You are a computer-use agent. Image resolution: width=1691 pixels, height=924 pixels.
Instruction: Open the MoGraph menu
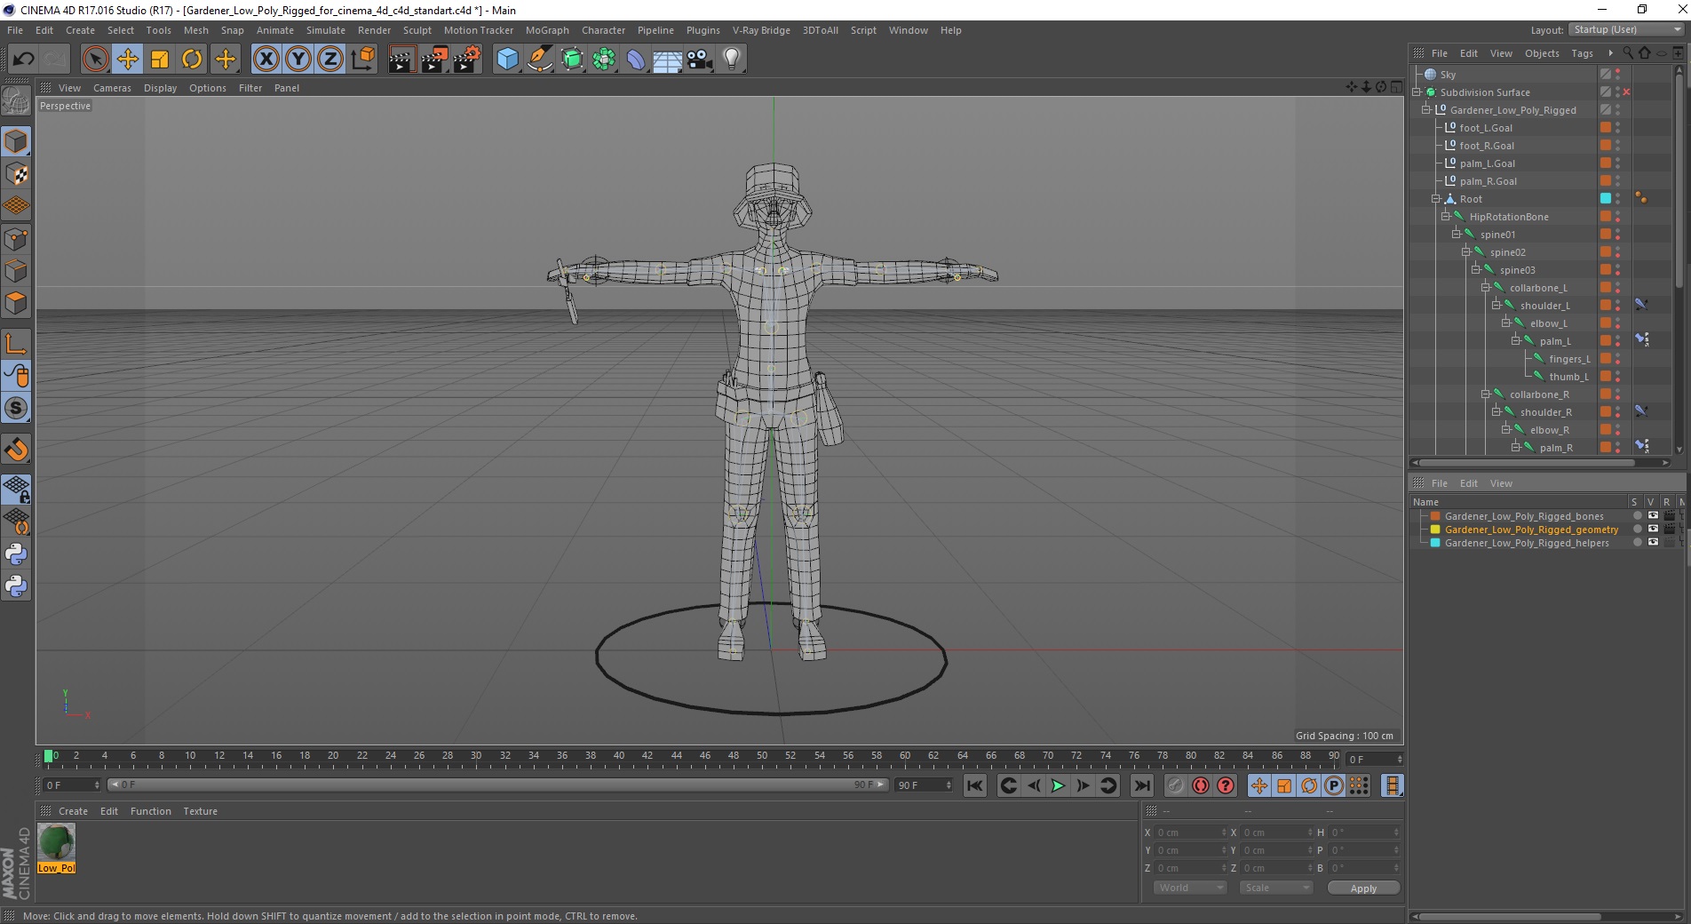(547, 30)
